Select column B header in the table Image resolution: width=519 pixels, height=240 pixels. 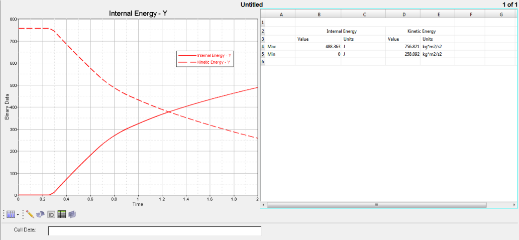tap(318, 14)
